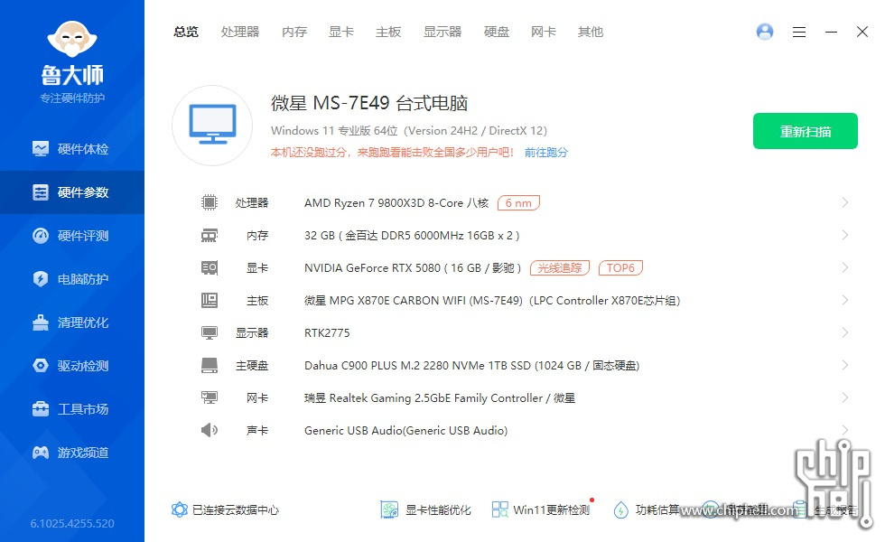This screenshot has height=542, width=885.
Task: Click the processor chip icon
Action: point(210,202)
